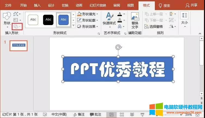Click the text box insert icon
Viewport: 205px width, 118px height.
click(16, 20)
